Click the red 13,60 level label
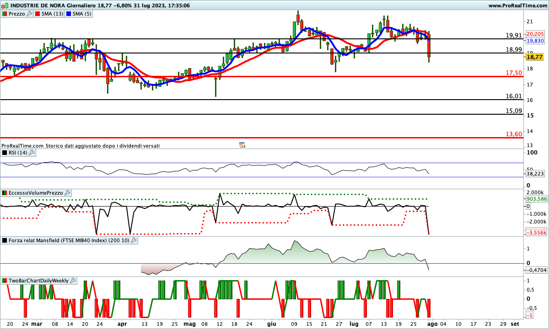Screen dimensions: 549x329 514,134
